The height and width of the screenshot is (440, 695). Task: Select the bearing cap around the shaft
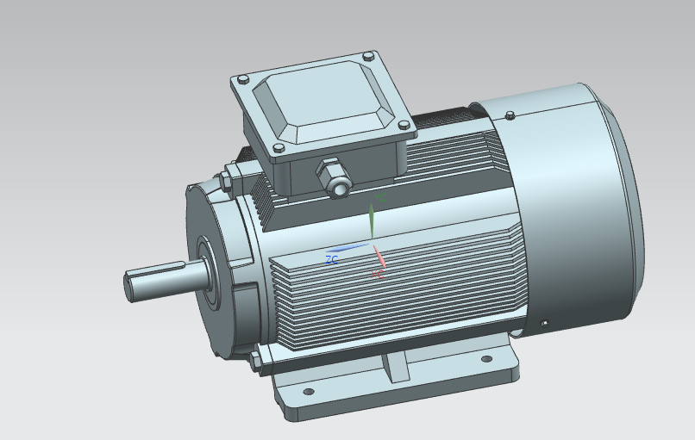click(209, 274)
